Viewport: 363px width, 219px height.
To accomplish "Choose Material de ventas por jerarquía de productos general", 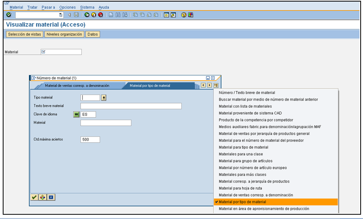I will point(276,134).
